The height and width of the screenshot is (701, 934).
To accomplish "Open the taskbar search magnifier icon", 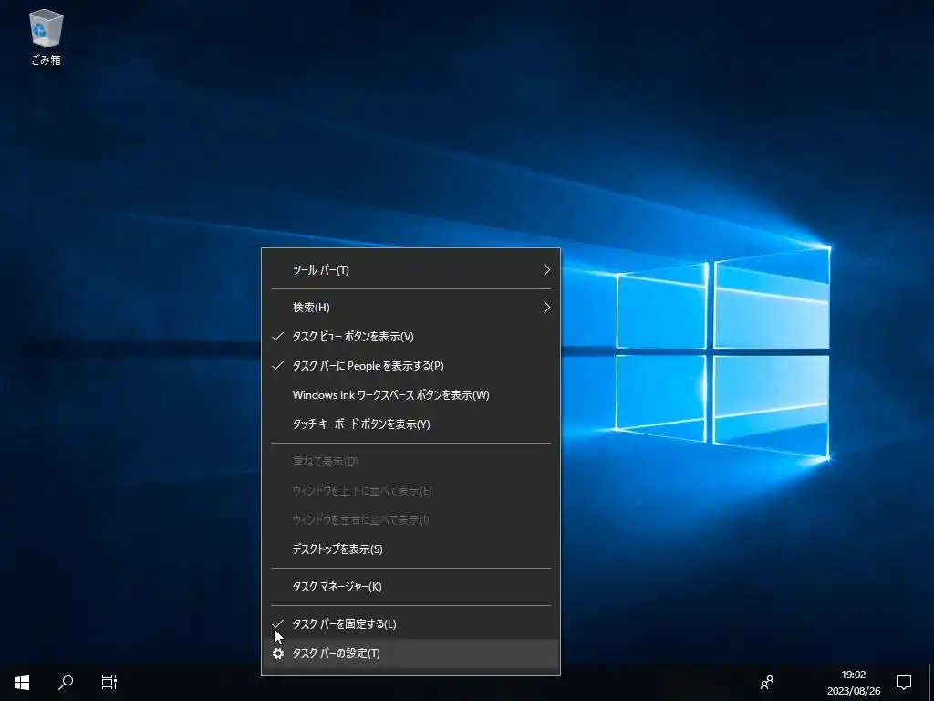I will pyautogui.click(x=66, y=682).
